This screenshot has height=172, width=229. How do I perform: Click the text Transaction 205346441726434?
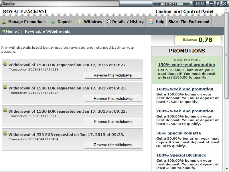pyautogui.click(x=33, y=139)
